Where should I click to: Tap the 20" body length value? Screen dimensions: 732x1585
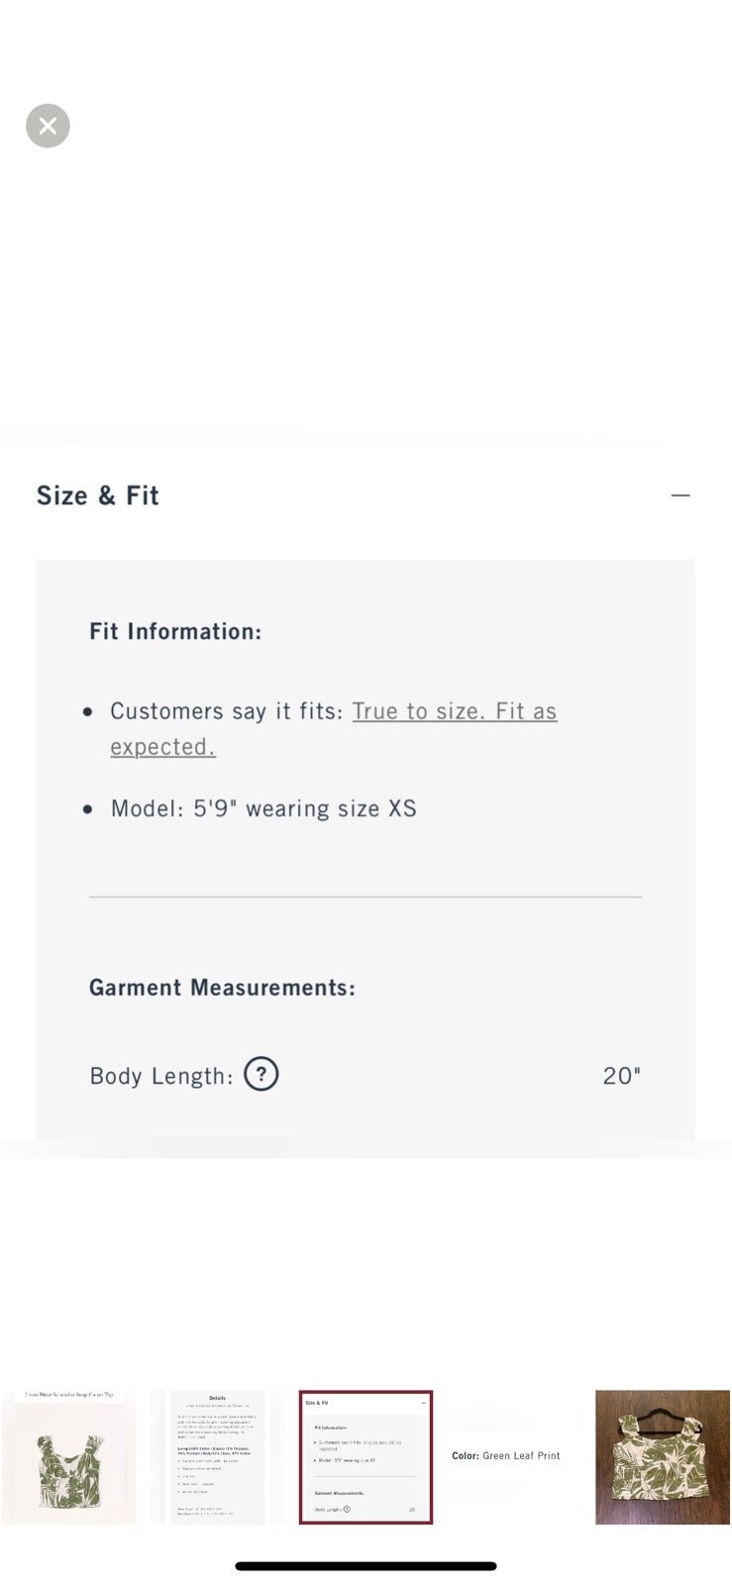coord(622,1076)
